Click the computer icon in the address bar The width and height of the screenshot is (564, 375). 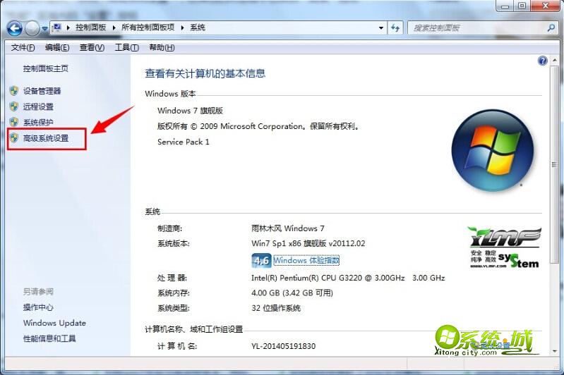pos(57,28)
